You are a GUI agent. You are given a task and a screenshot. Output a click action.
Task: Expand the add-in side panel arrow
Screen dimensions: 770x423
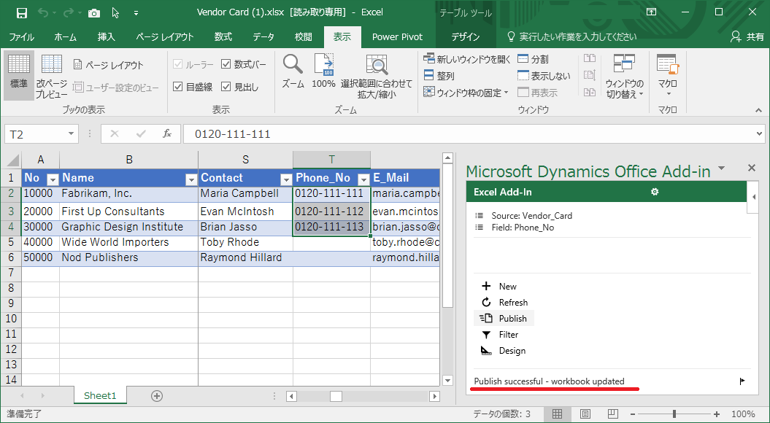click(754, 197)
